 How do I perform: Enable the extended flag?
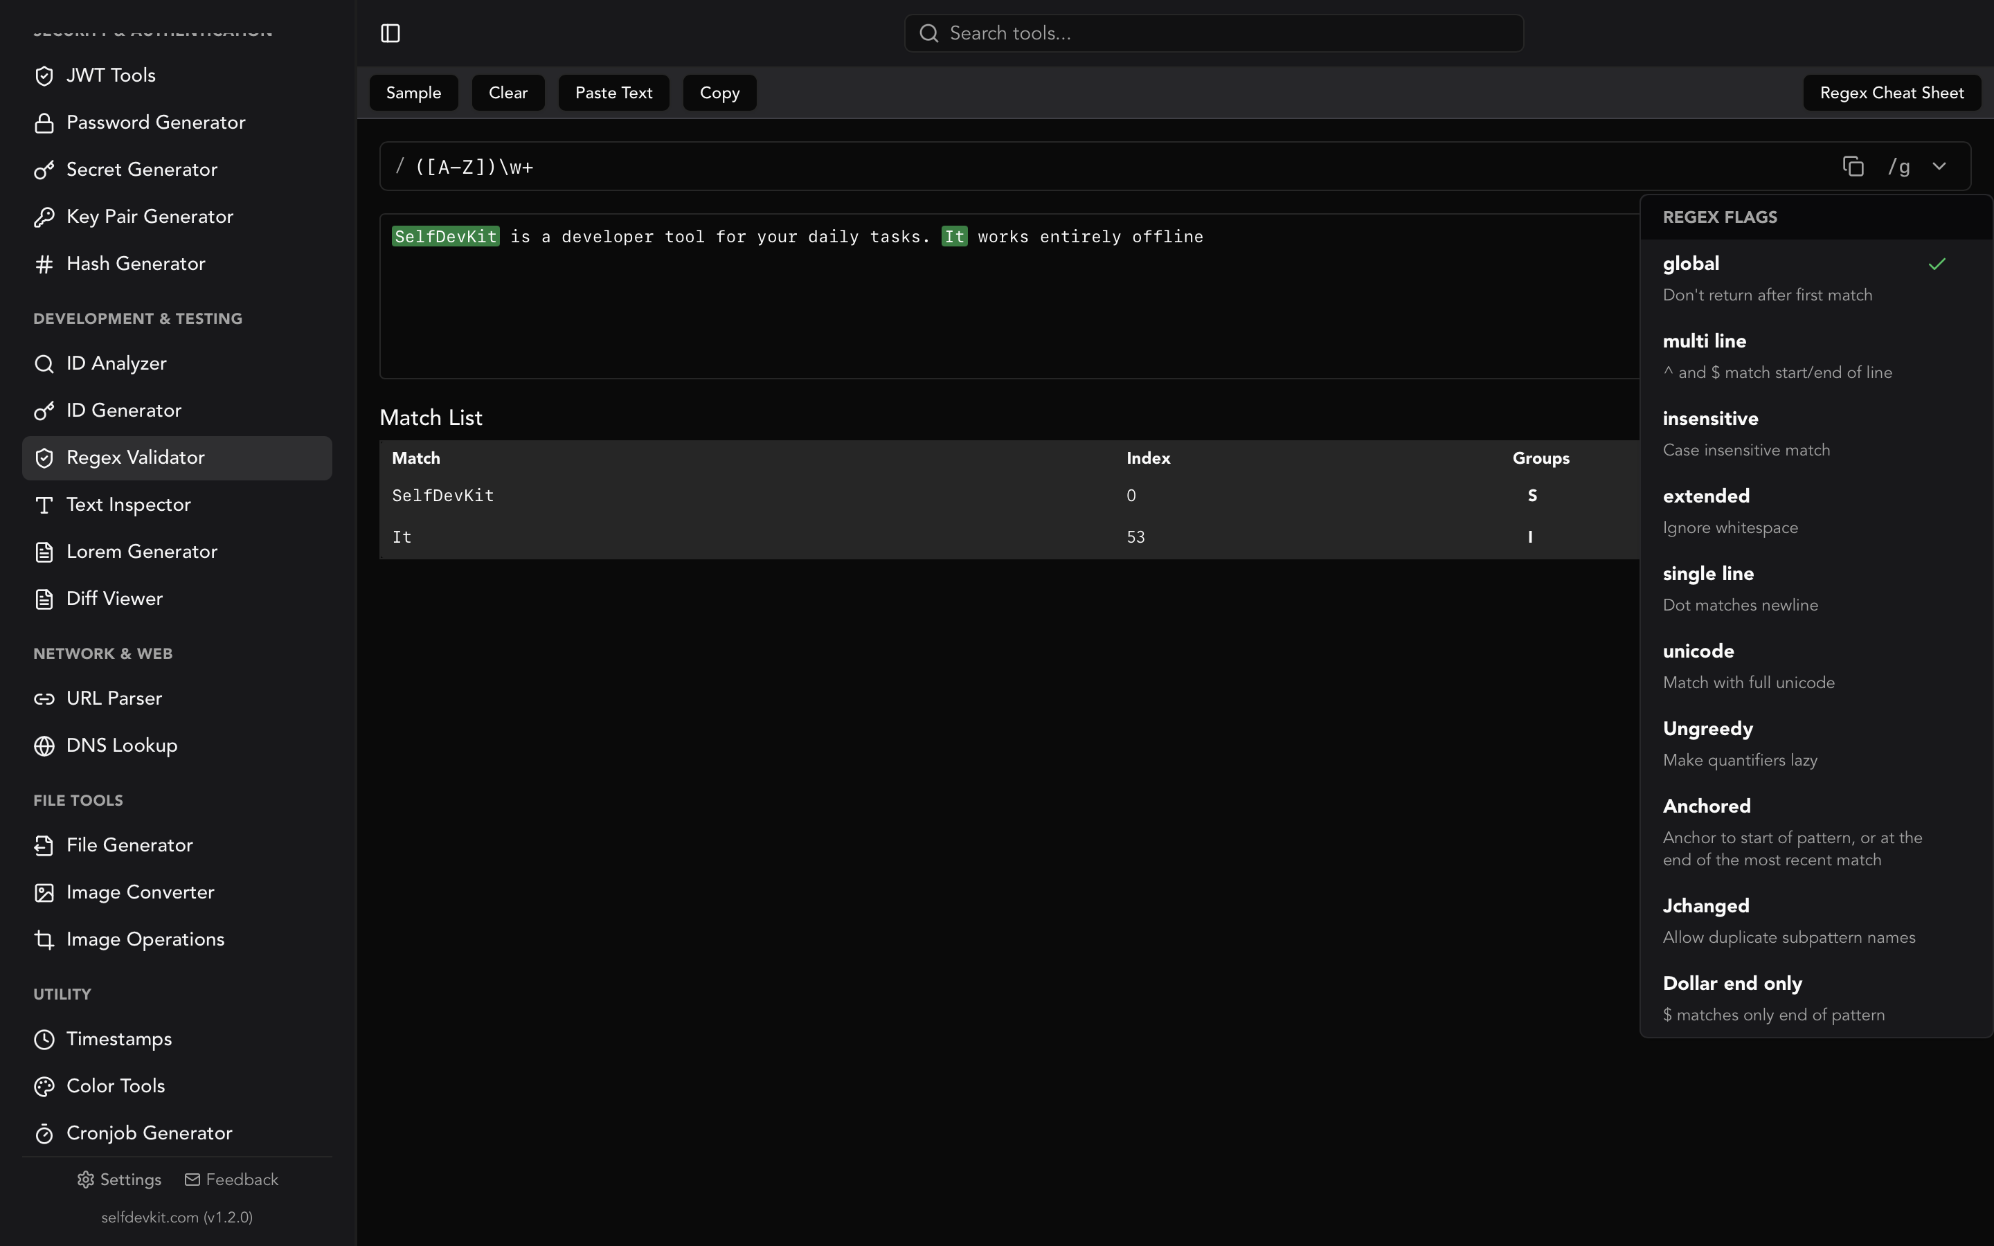pos(1816,511)
